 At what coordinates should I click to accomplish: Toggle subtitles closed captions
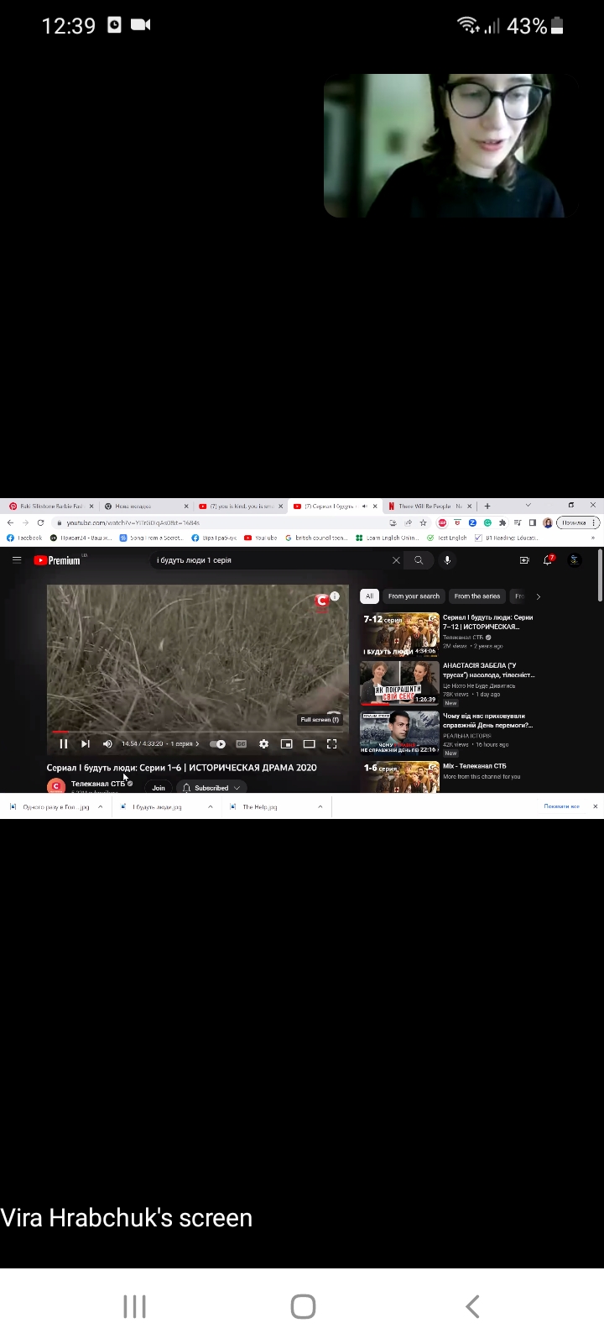[x=241, y=743]
